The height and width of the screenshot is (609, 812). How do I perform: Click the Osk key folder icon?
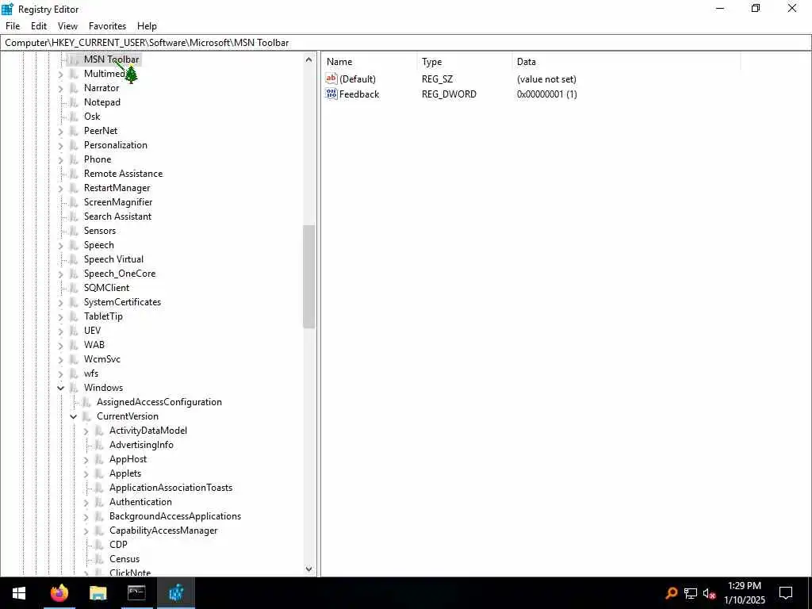(75, 117)
